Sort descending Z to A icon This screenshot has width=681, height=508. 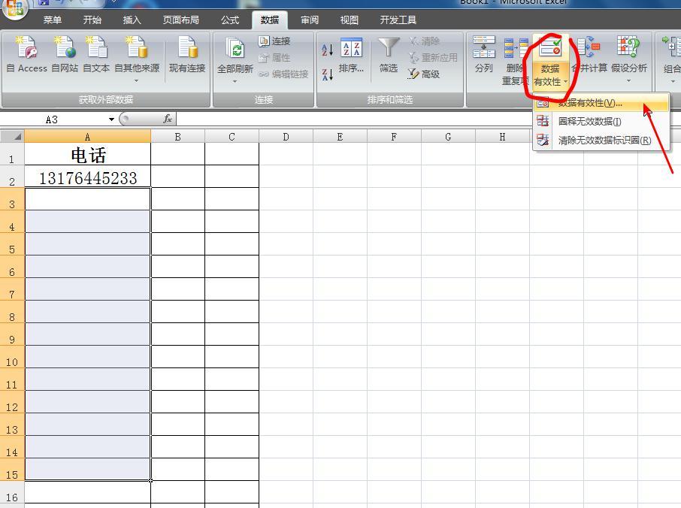(x=328, y=74)
